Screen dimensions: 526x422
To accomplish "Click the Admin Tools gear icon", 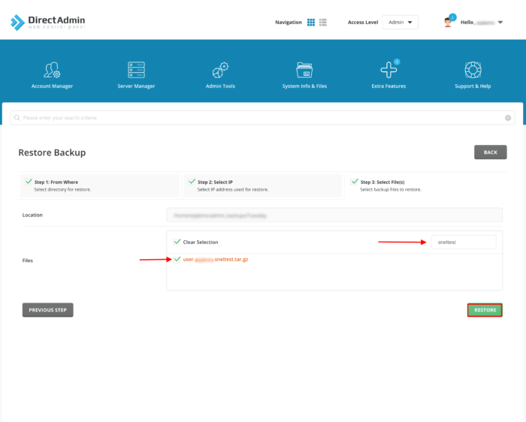I will click(x=220, y=71).
